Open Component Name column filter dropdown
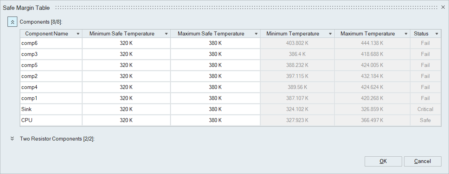The image size is (449, 174). 78,34
